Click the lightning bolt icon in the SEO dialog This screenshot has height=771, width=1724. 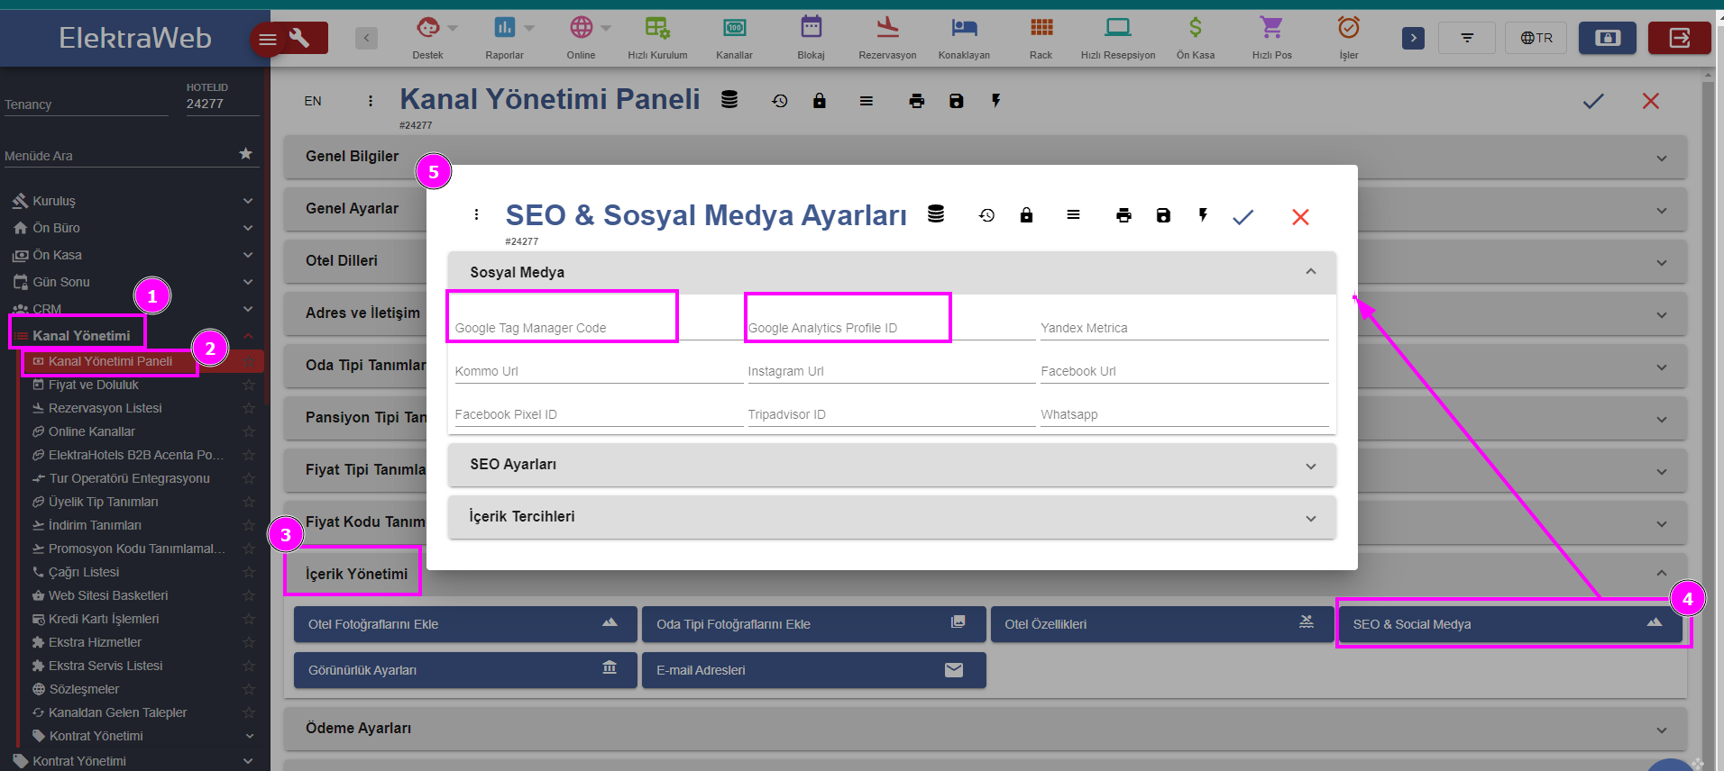click(1203, 215)
